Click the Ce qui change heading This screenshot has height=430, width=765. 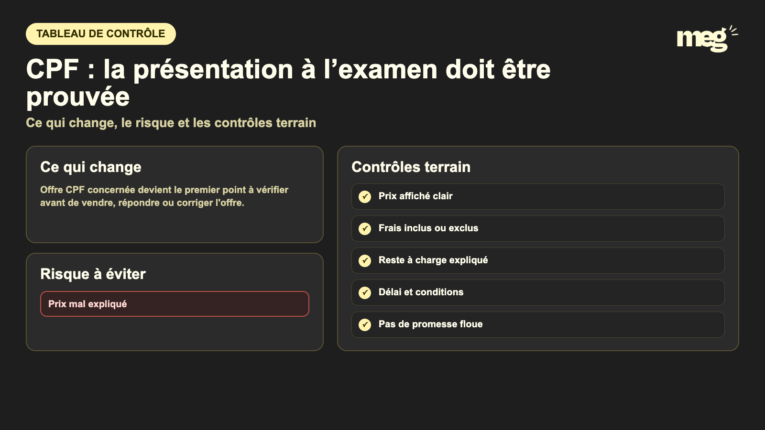91,167
